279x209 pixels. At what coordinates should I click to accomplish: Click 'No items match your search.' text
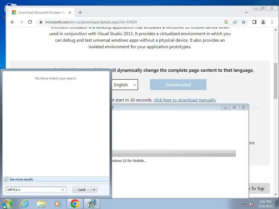(56, 78)
